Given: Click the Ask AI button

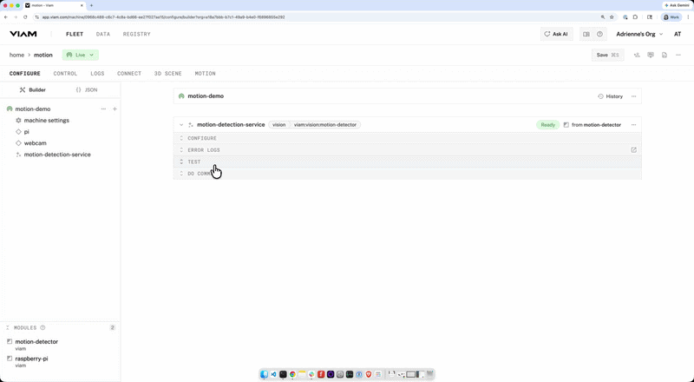Looking at the screenshot, I should click(x=556, y=34).
